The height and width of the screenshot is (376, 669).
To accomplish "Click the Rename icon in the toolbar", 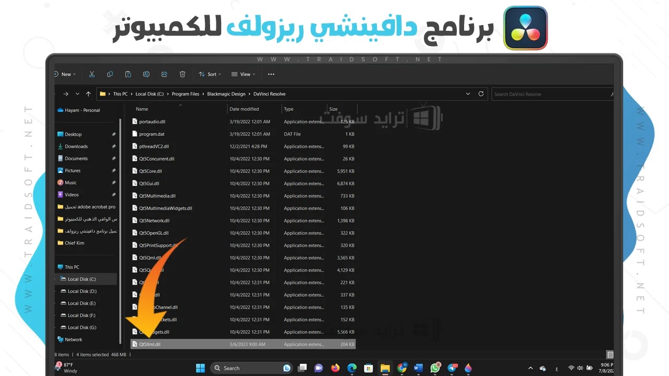I will [x=146, y=74].
